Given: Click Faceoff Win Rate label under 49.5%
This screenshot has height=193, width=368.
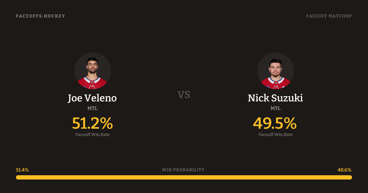Looking at the screenshot, I should point(275,134).
